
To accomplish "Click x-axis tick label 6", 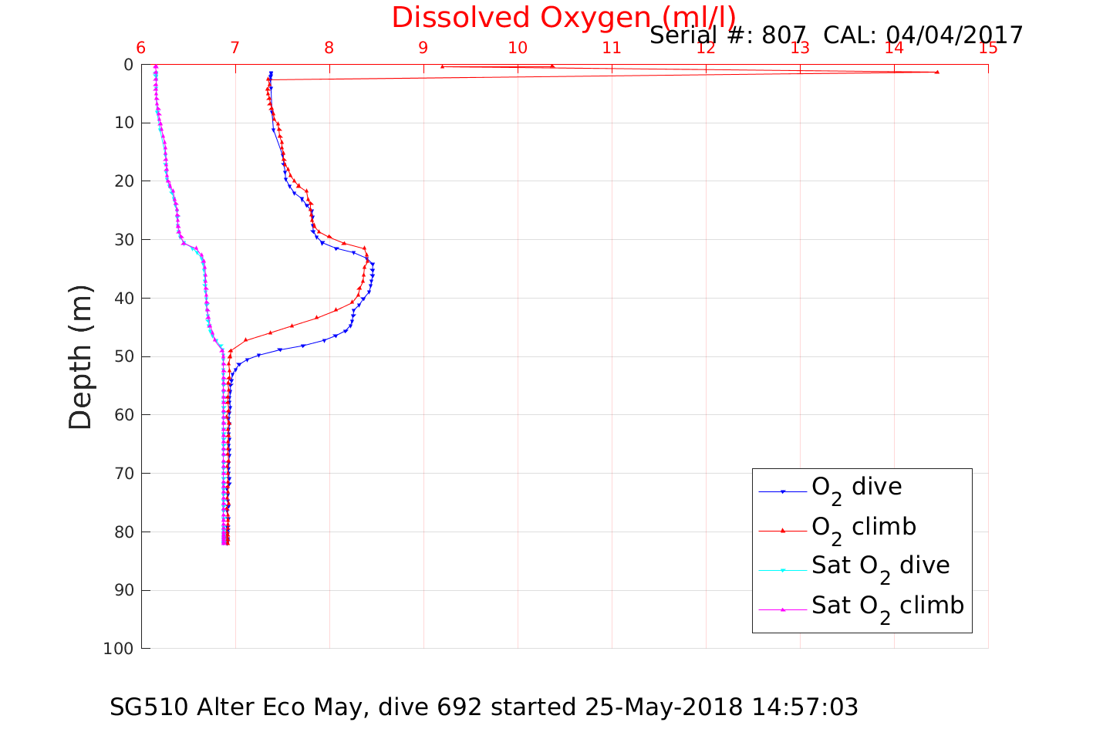I will coord(141,49).
